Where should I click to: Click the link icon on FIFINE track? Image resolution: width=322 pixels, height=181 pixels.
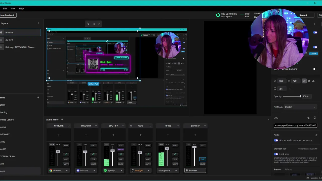pyautogui.click(x=175, y=154)
